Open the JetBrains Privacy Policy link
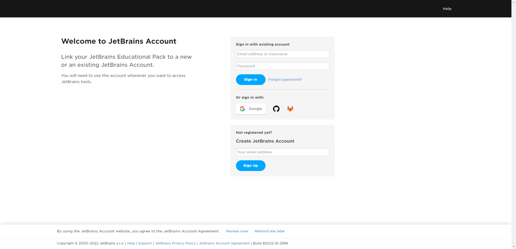This screenshot has width=516, height=249. pyautogui.click(x=175, y=243)
